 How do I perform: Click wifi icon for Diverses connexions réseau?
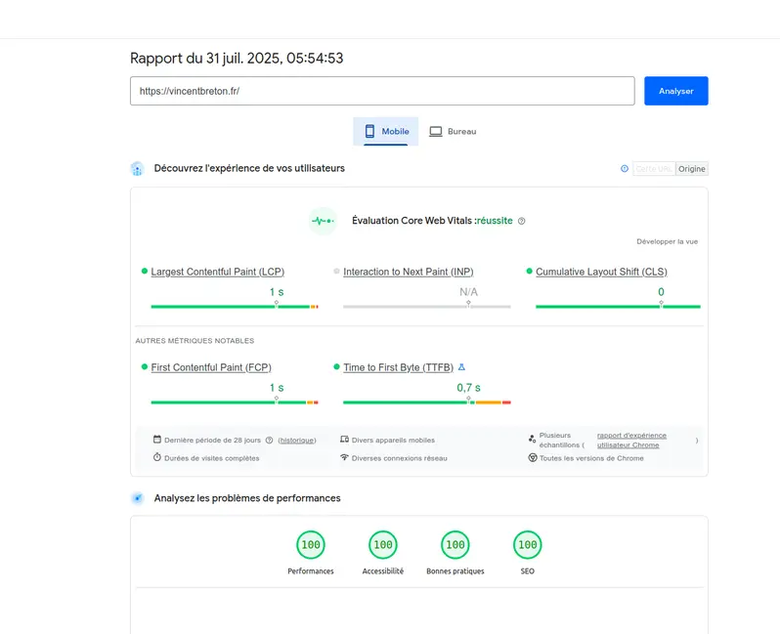tap(344, 457)
